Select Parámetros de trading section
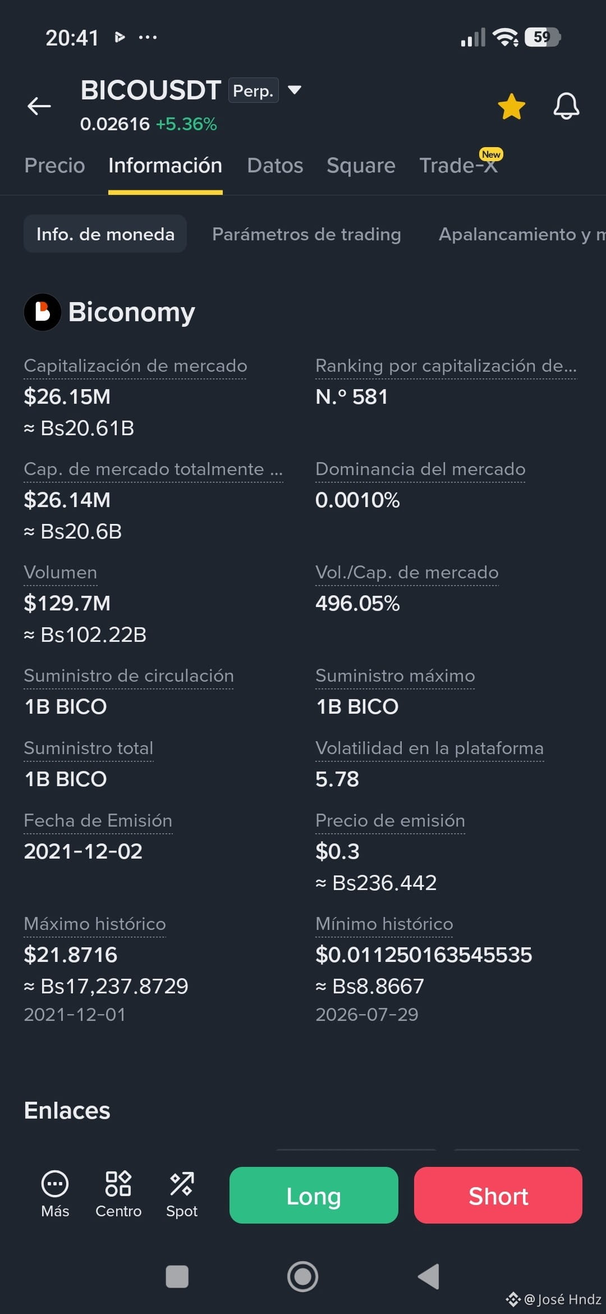This screenshot has width=606, height=1314. [x=306, y=234]
